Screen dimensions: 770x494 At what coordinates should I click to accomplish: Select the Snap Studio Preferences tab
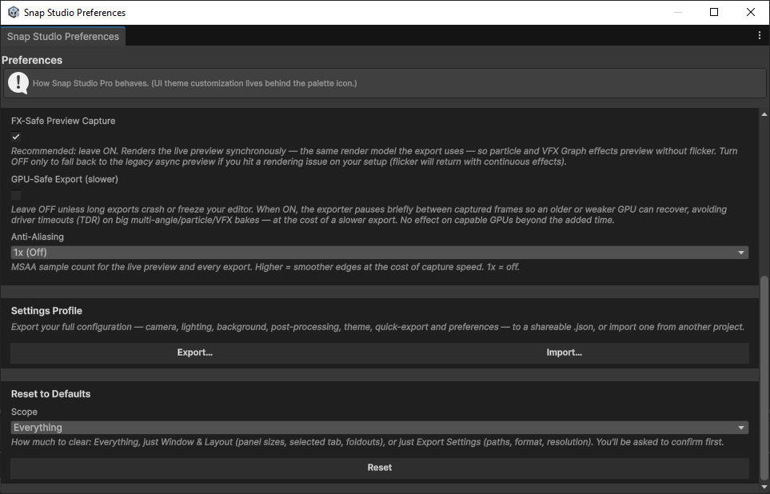(63, 36)
